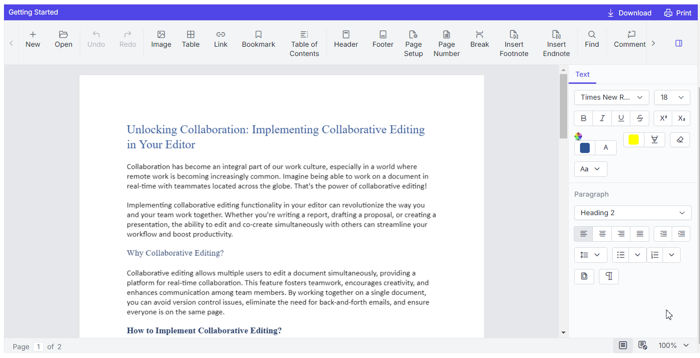Select the Text properties tab
Screen dimensions: 700x358
pyautogui.click(x=582, y=75)
